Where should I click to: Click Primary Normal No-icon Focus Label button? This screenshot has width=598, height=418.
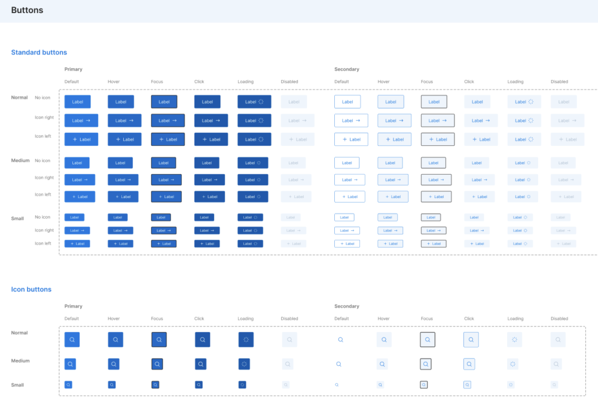pyautogui.click(x=164, y=102)
